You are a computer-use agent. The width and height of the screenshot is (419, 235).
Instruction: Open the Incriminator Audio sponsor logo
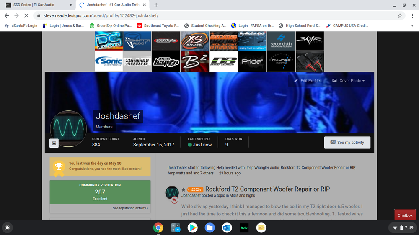[137, 41]
